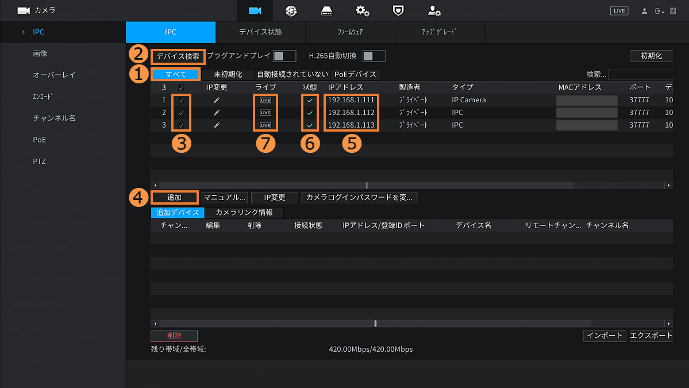
Task: Click the 検索 search input field
Action: [x=640, y=74]
